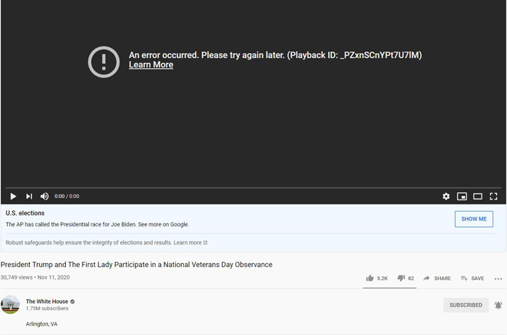Share the video
Viewport: 507px width, 335px height.
[437, 278]
